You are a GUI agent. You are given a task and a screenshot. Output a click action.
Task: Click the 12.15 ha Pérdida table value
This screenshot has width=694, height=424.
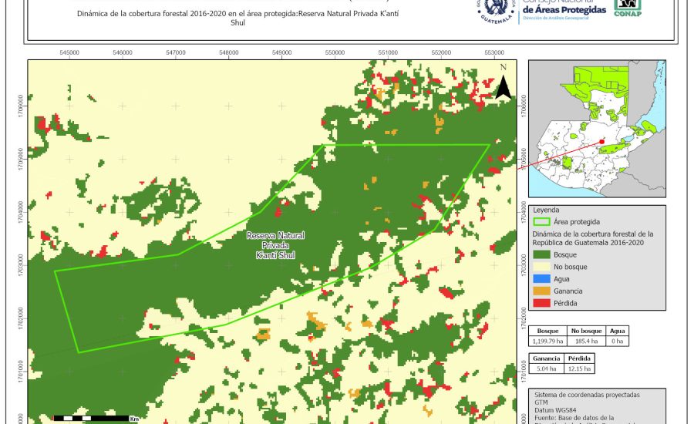coord(579,368)
